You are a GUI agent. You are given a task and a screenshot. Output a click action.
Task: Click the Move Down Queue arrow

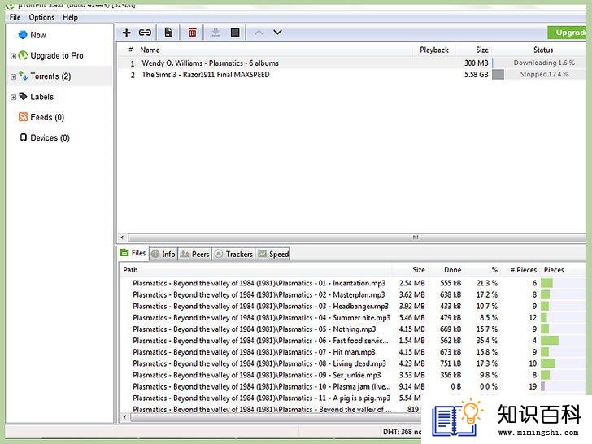coord(277,33)
